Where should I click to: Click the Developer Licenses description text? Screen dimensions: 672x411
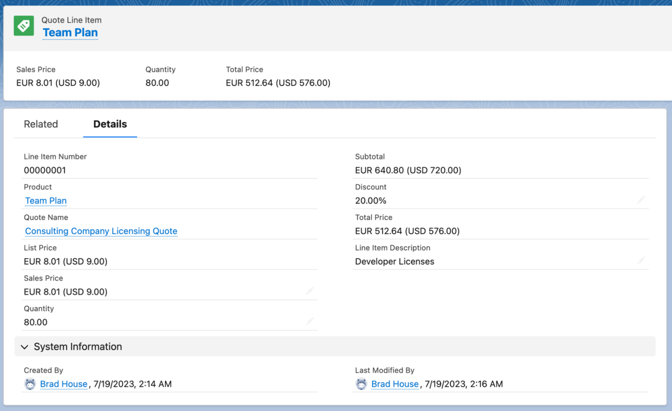[394, 261]
